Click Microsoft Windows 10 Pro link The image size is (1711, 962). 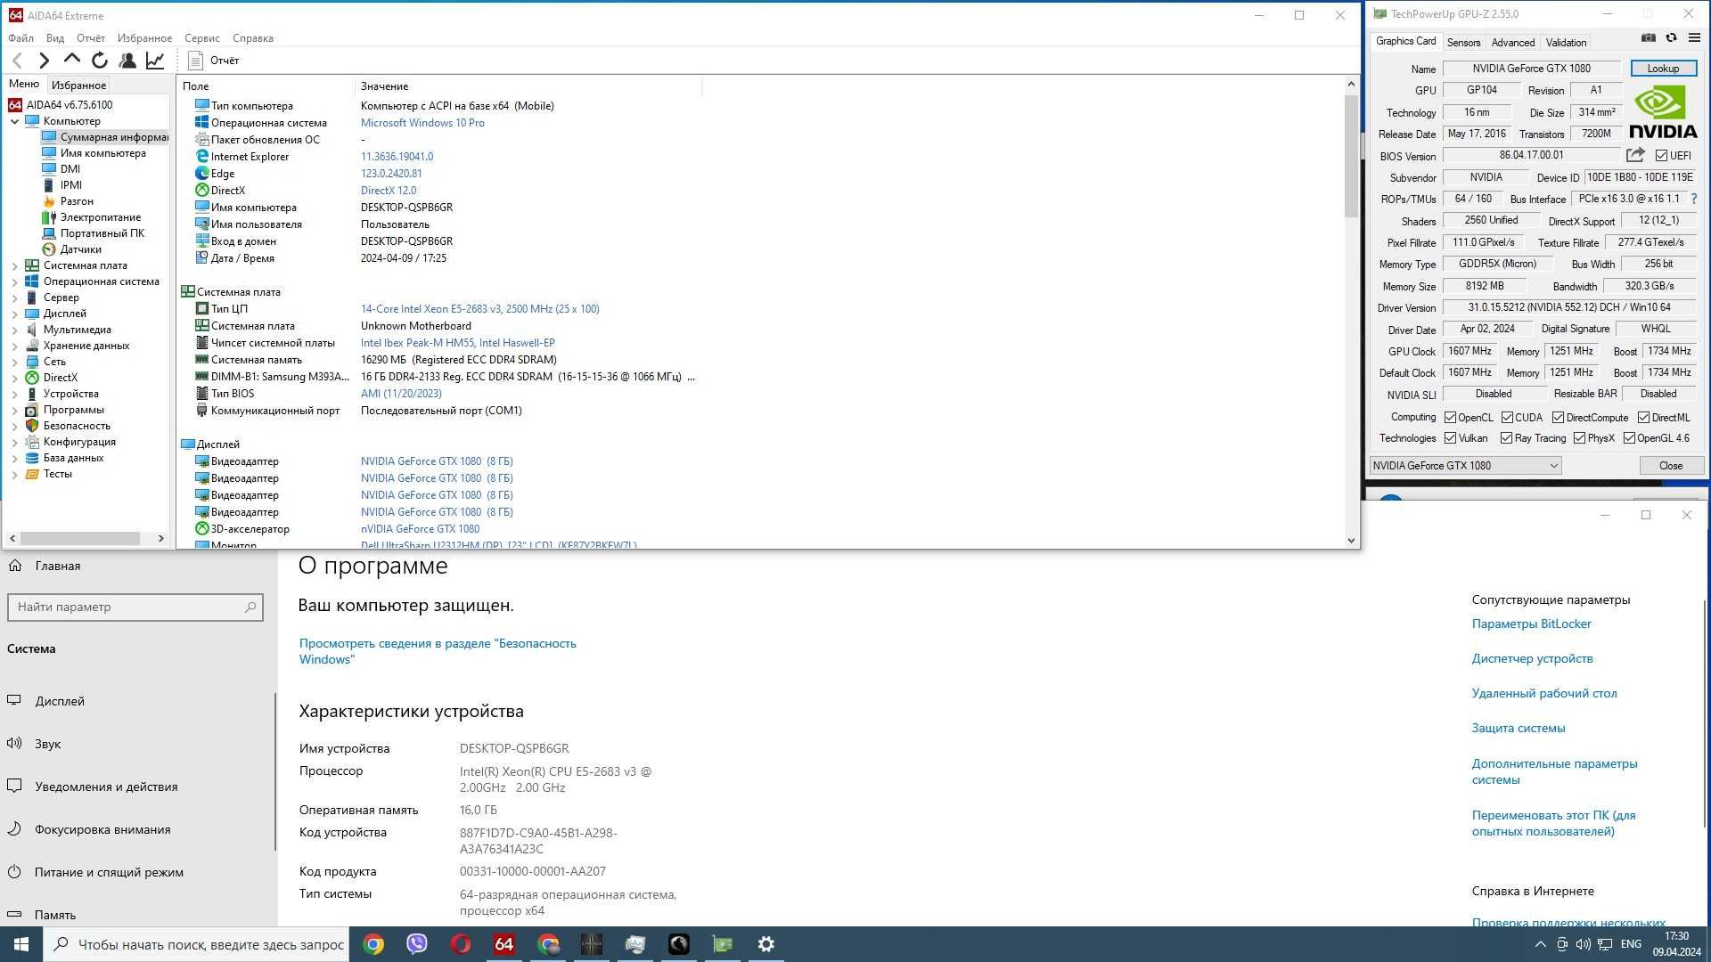pyautogui.click(x=422, y=123)
